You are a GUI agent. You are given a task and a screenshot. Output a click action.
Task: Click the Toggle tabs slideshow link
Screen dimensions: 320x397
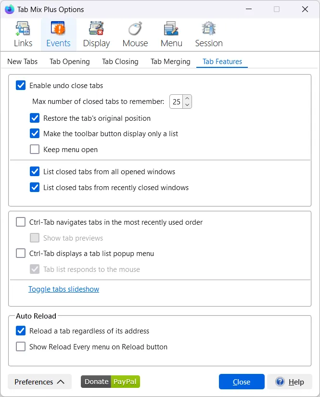(x=64, y=289)
